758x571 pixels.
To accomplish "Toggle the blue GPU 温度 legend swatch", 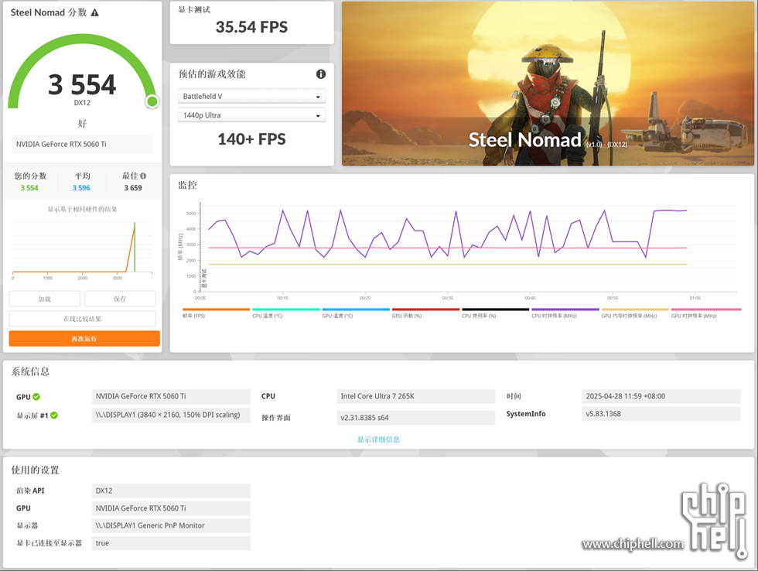I will (356, 309).
